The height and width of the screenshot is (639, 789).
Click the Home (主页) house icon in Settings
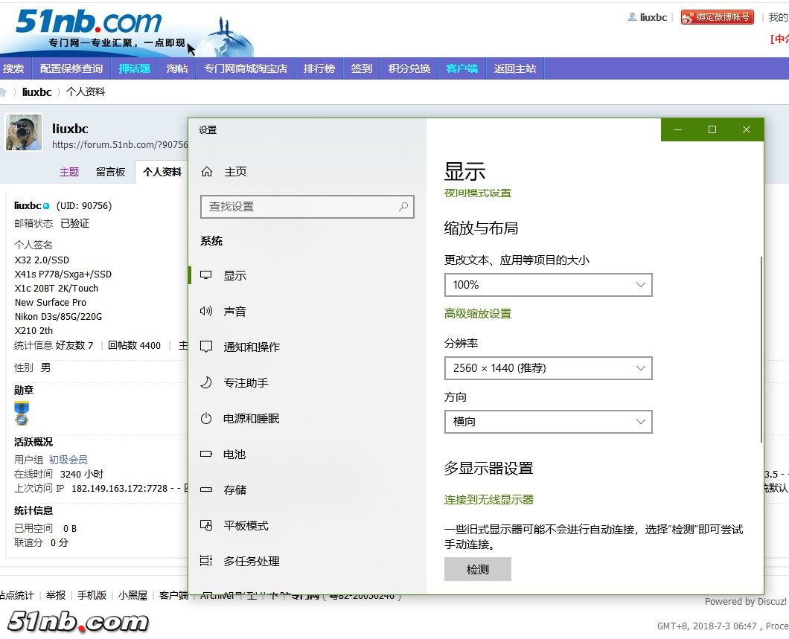pos(207,172)
